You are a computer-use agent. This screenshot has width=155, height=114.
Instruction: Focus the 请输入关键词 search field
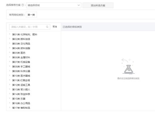tap(29, 27)
